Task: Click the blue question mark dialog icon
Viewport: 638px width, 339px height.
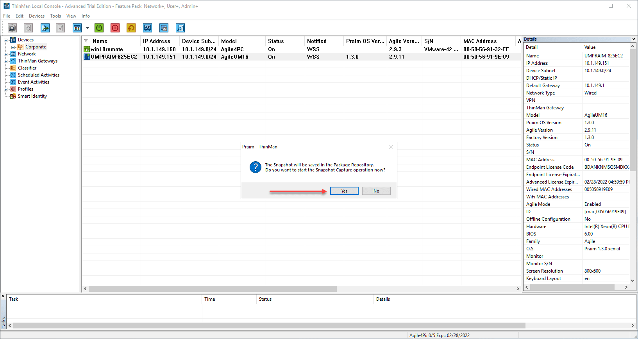Action: click(256, 167)
